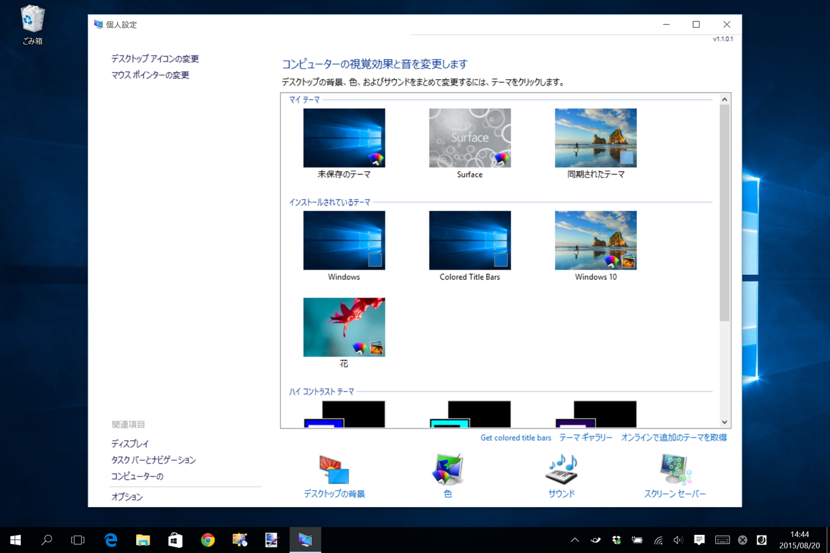Open the volume control in the tray
Viewport: 830px width, 553px height.
coord(678,540)
